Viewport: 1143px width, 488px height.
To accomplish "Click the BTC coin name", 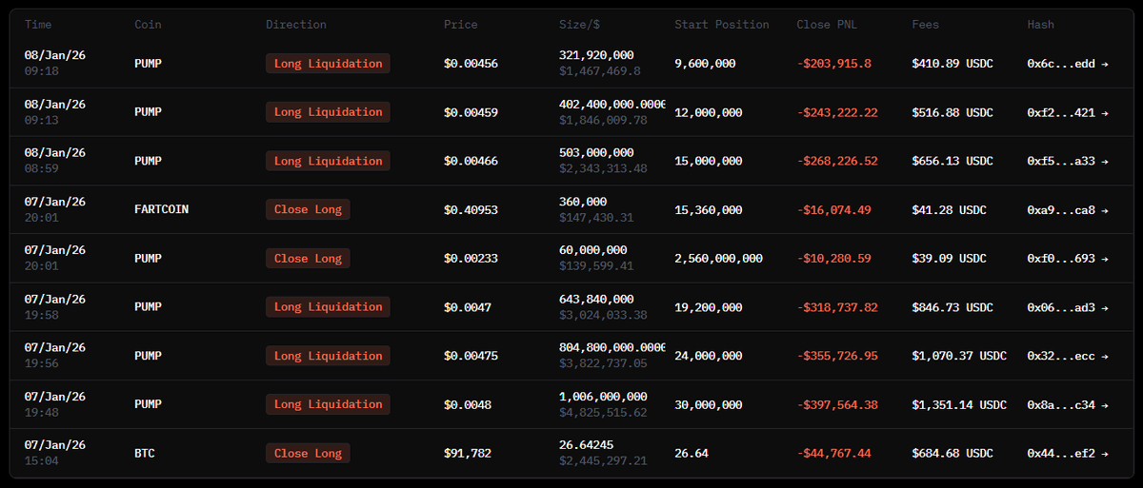I will (145, 454).
